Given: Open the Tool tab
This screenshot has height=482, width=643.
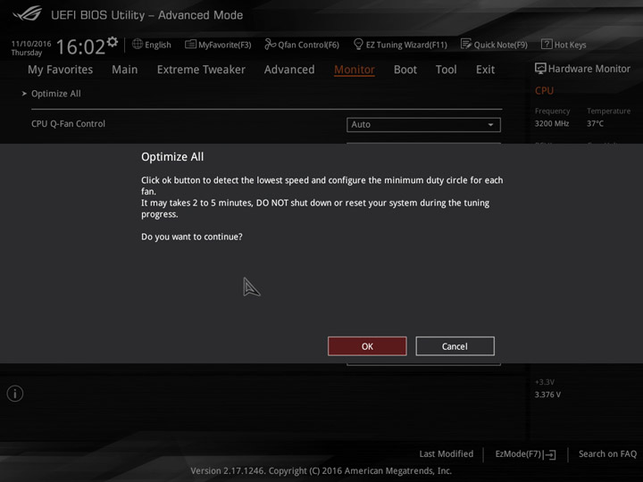Looking at the screenshot, I should click(x=447, y=70).
